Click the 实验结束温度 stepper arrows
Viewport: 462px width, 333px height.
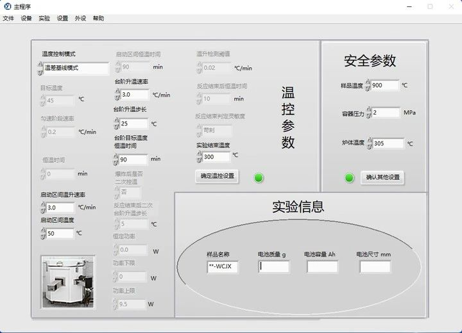coord(199,157)
